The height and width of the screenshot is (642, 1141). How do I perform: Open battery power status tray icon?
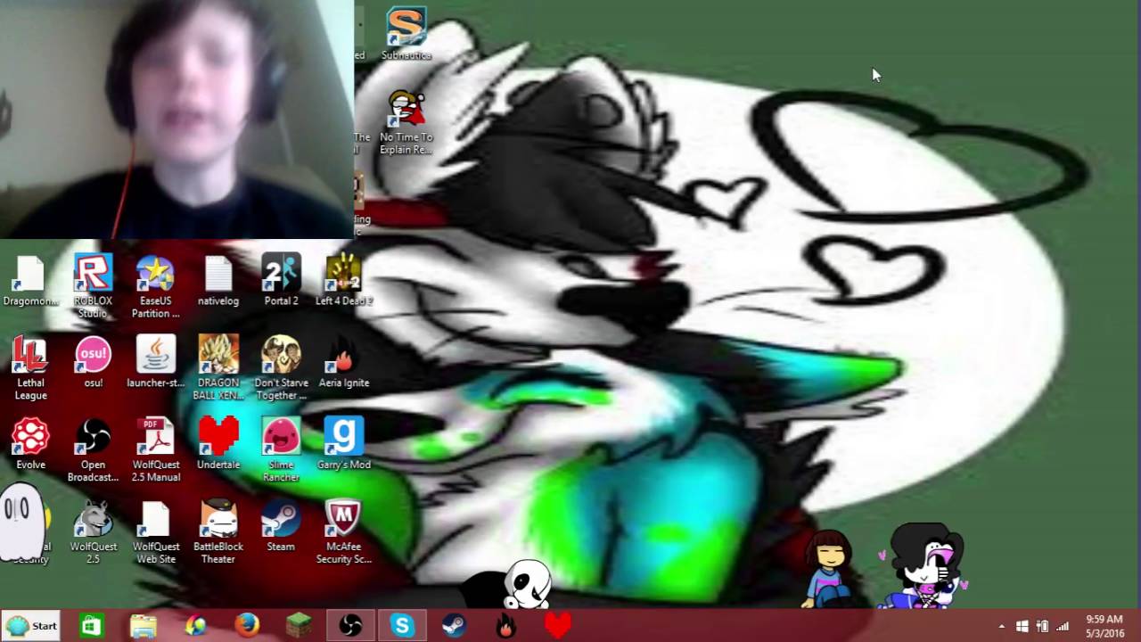point(1042,627)
